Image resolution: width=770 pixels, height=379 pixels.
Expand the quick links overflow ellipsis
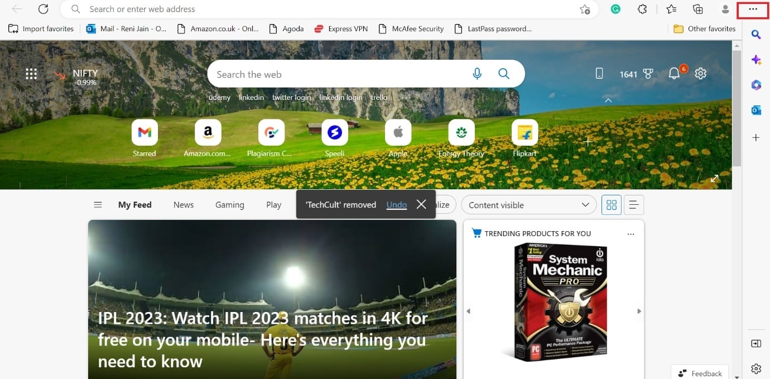click(x=406, y=97)
